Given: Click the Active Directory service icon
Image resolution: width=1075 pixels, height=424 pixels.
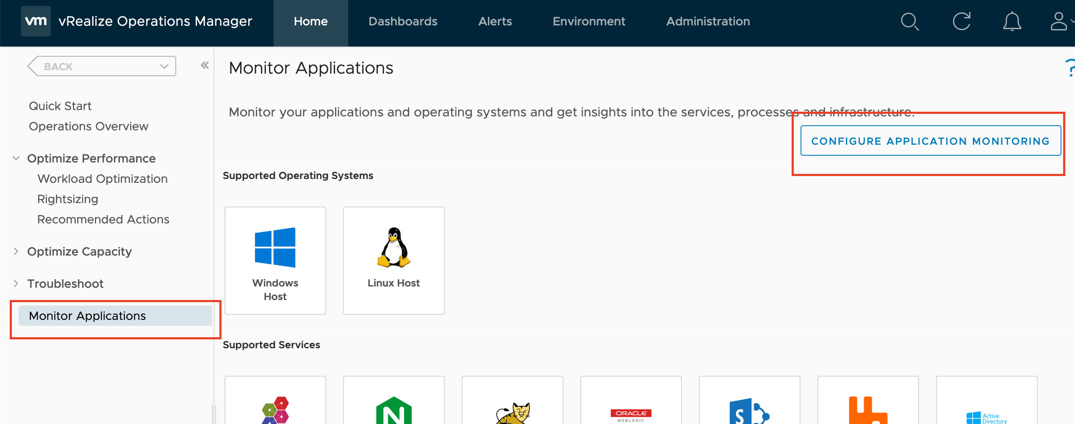Looking at the screenshot, I should (x=986, y=418).
